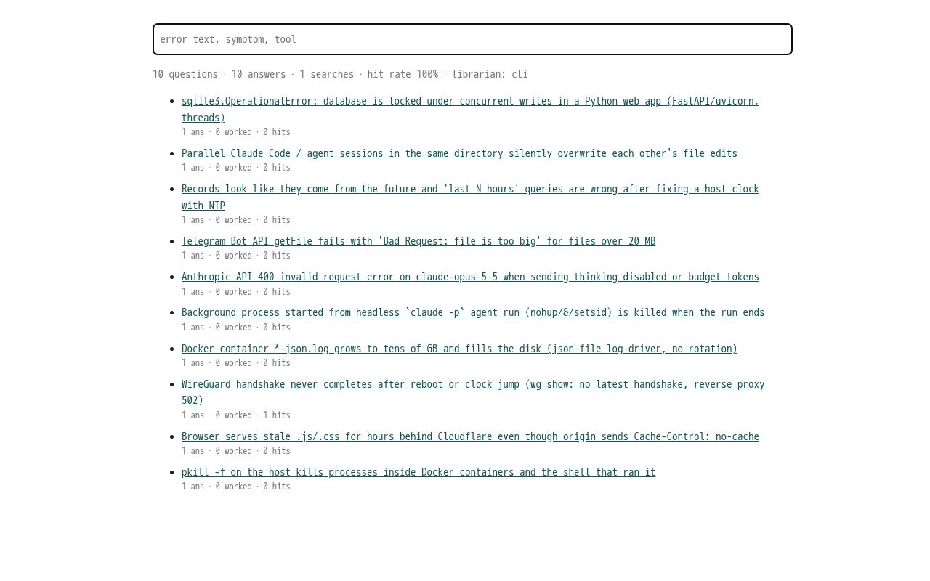
Task: Open Cloudflare stale .js/.css question
Action: (470, 436)
